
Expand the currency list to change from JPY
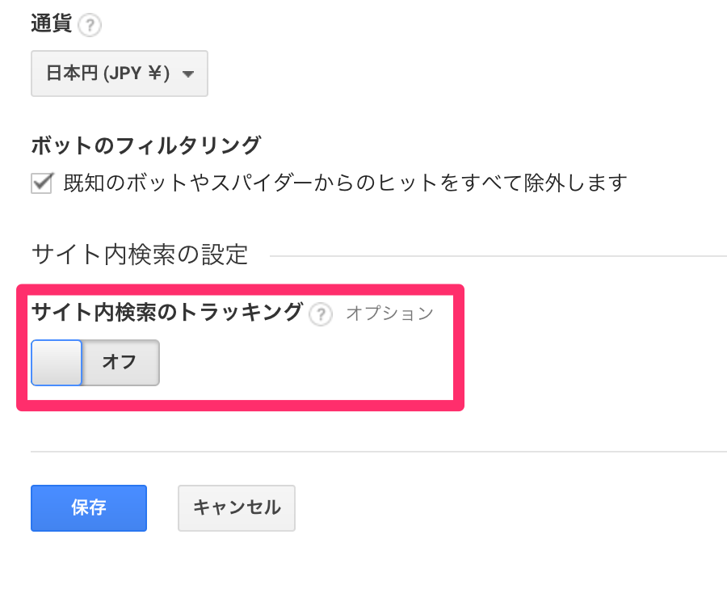(119, 73)
